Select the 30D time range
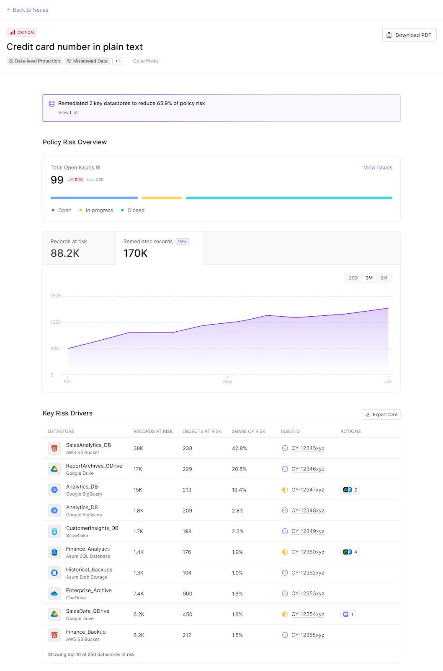The height and width of the screenshot is (671, 443). [x=353, y=278]
